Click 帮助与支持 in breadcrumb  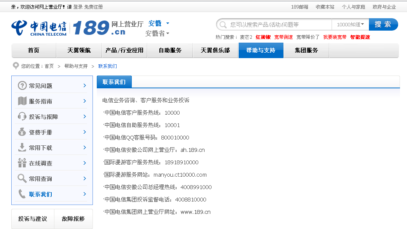point(76,66)
